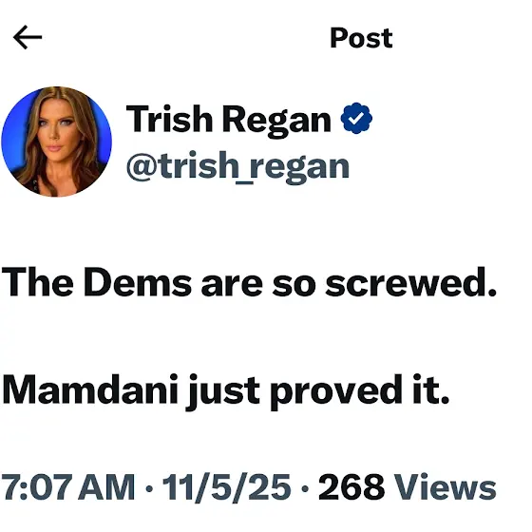Click the first name "Trish" in display name

(x=169, y=118)
